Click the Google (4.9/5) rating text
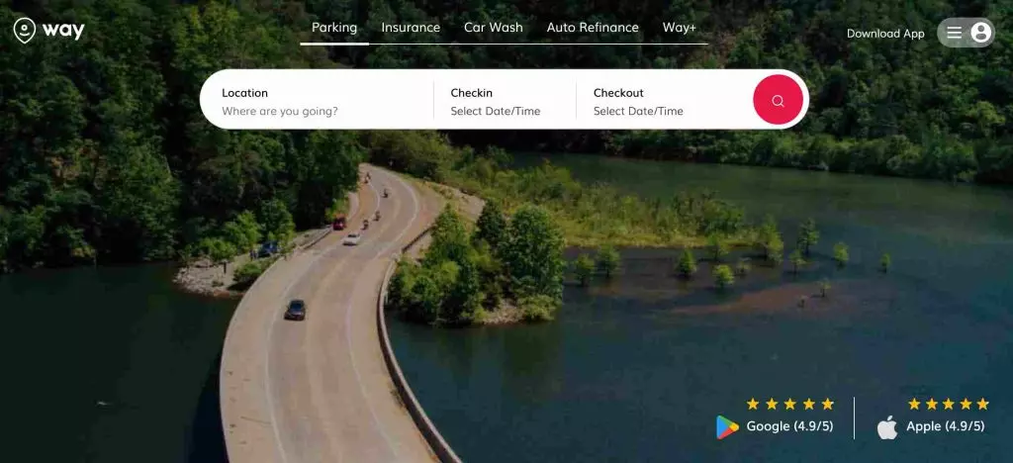The width and height of the screenshot is (1013, 463). pyautogui.click(x=789, y=426)
